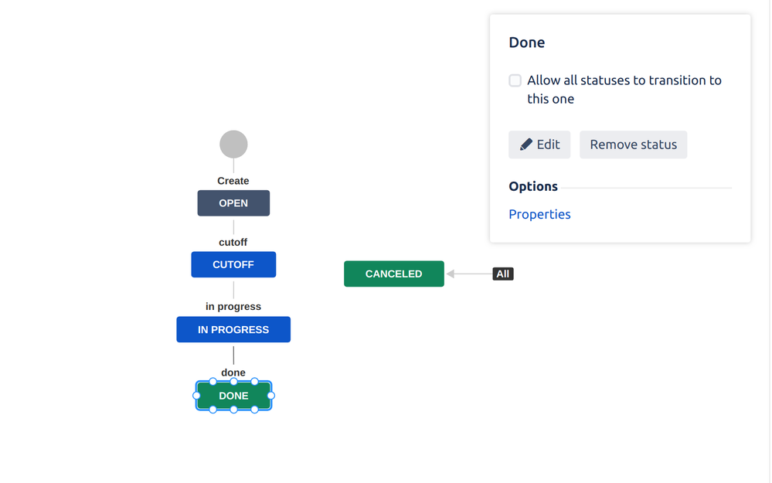The image size is (772, 483).
Task: Click the arrowhead pointing to CANCELED status
Action: pyautogui.click(x=450, y=274)
